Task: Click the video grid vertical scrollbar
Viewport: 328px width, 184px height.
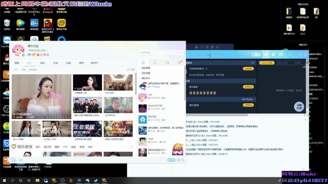Action: tap(135, 84)
